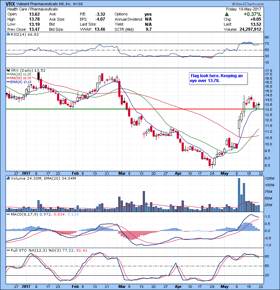The image size is (280, 290).
Task: Click the VWAP value 13.46
Action: (x=100, y=29)
